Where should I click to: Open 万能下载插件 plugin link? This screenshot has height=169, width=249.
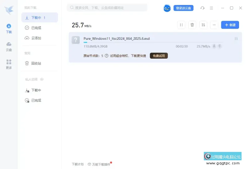tap(100, 164)
